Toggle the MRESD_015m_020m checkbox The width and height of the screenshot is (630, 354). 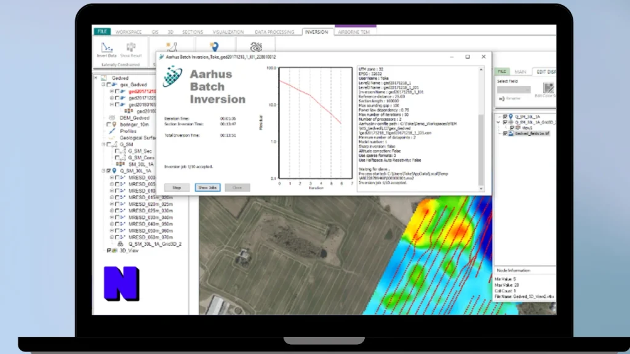117,197
